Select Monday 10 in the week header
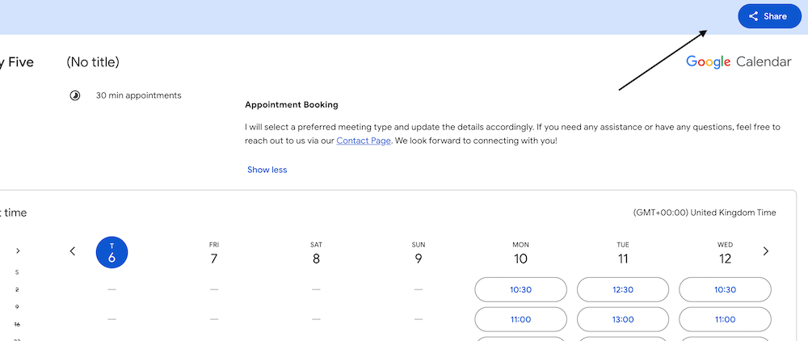 pyautogui.click(x=520, y=253)
